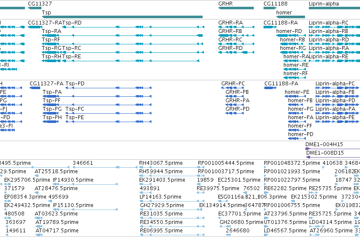This screenshot has height=237, width=360.
Task: Select protein CG11327-PA
Action: point(47,84)
